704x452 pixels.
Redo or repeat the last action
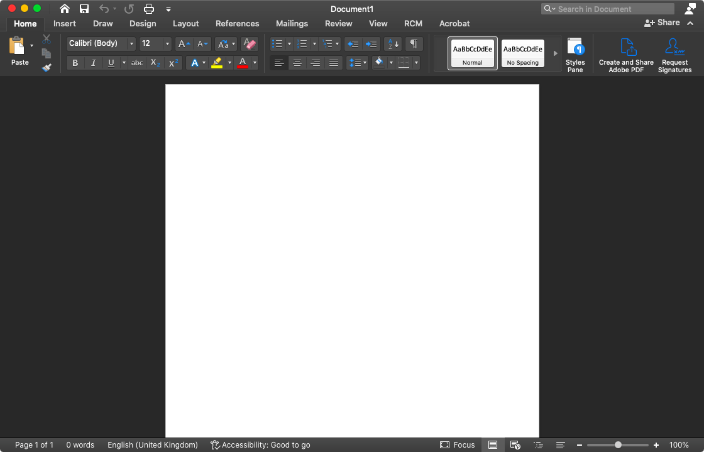(x=129, y=9)
